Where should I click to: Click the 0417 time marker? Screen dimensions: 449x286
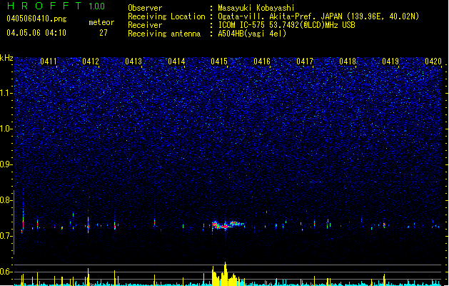click(x=305, y=61)
